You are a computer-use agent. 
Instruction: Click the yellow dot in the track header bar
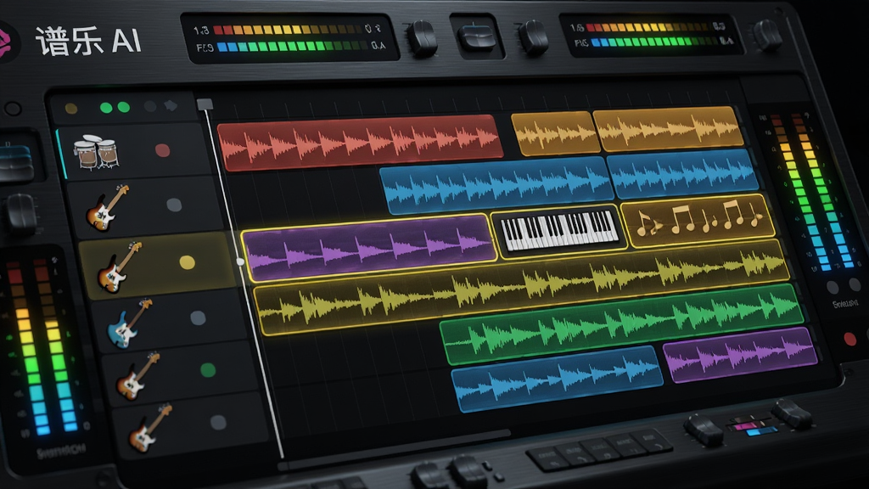coord(71,108)
